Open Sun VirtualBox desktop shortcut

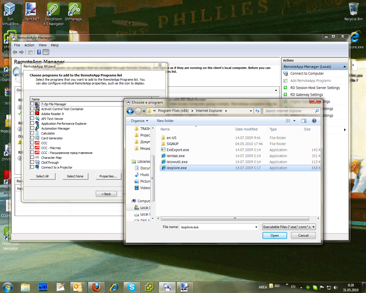[x=10, y=14]
